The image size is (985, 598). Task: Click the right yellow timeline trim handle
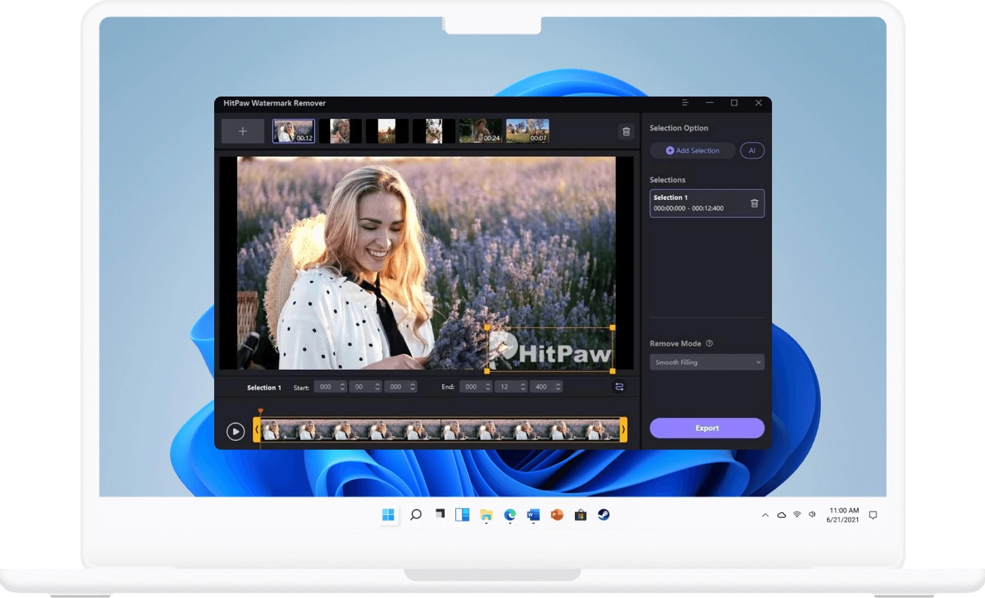(623, 430)
